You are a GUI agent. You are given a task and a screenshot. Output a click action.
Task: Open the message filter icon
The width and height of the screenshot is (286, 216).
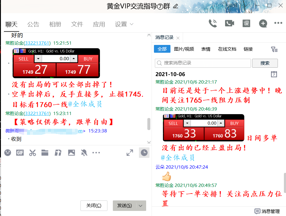pos(274,49)
